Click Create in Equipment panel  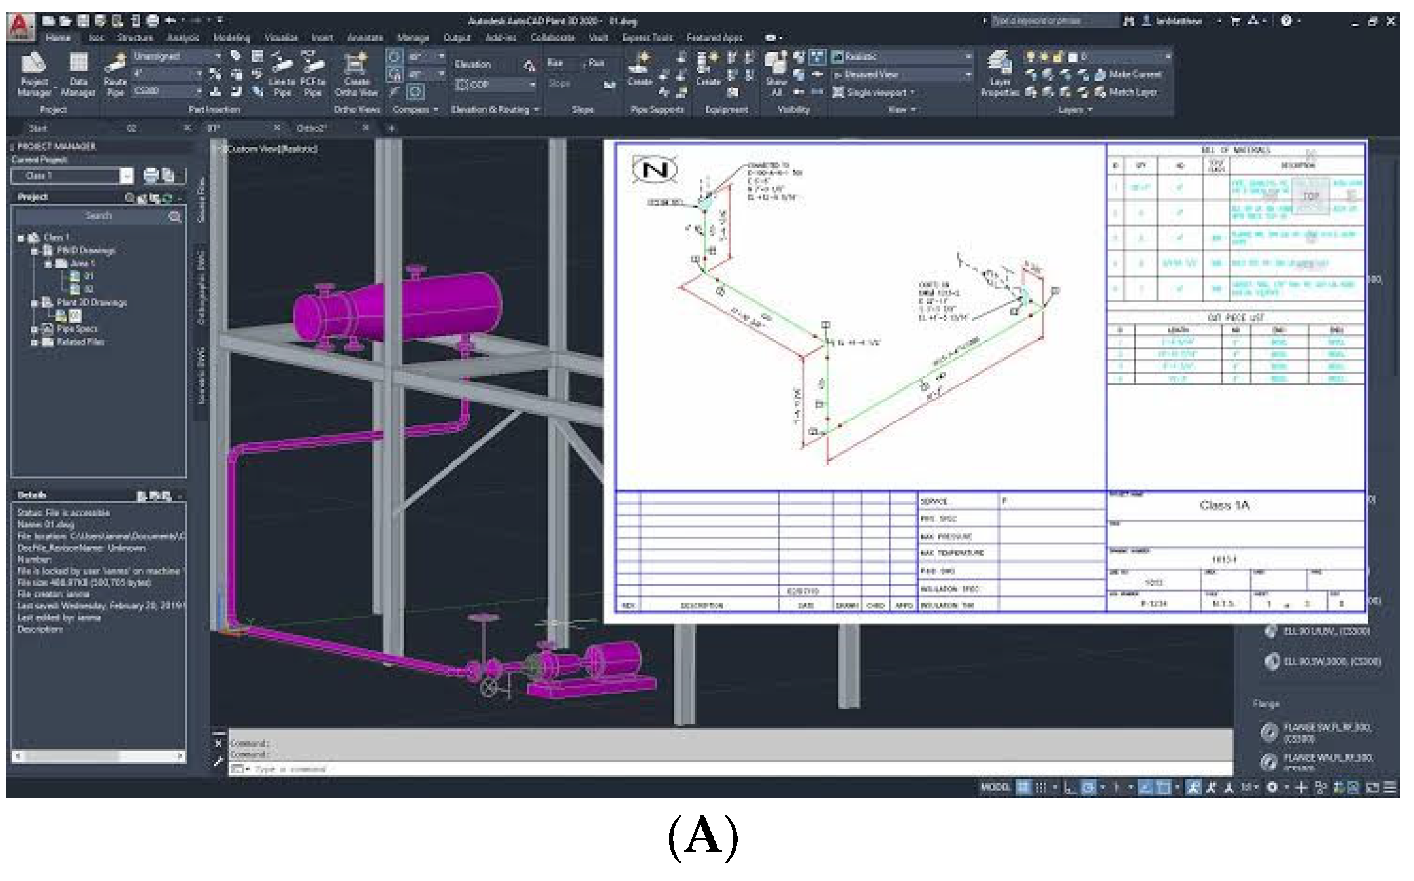point(708,69)
